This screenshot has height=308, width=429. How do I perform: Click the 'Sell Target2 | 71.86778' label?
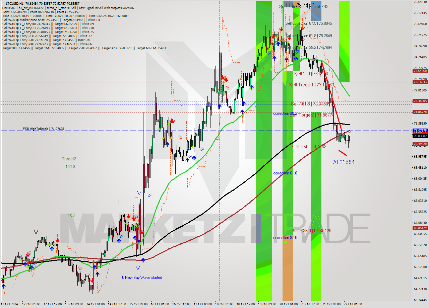pos(312,115)
